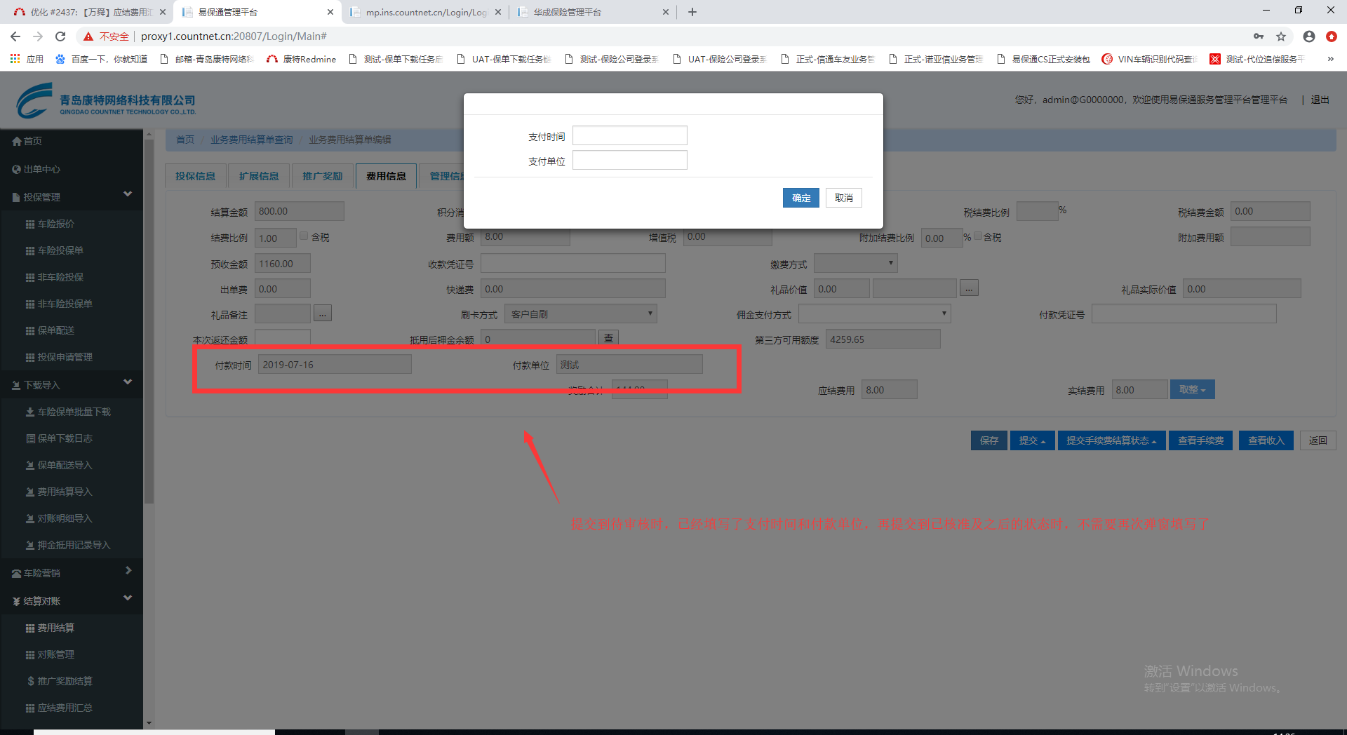Focus the 支付时间 field in the dialog

click(630, 135)
